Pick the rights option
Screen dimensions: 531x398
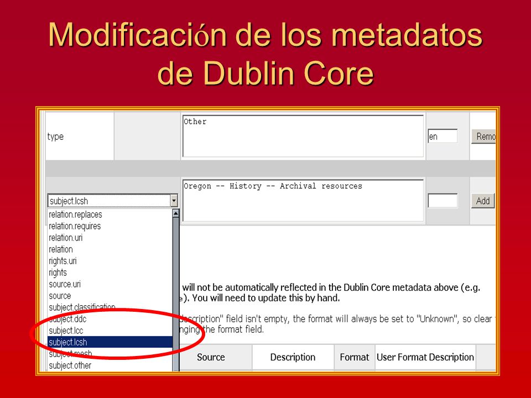point(110,273)
